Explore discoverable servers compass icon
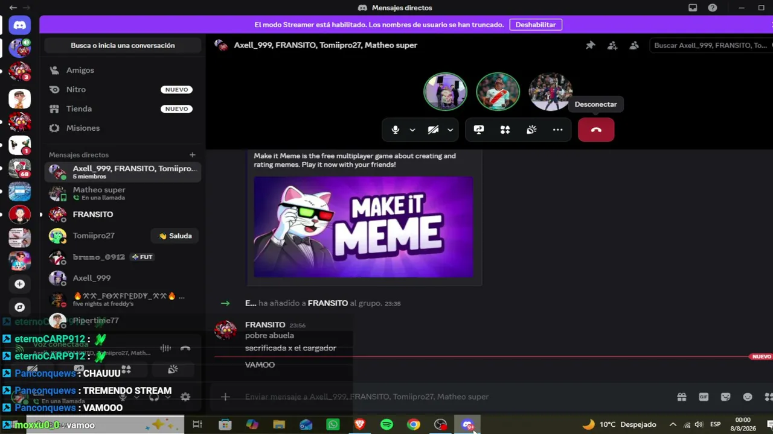Screen dimensions: 773x434 [19, 307]
